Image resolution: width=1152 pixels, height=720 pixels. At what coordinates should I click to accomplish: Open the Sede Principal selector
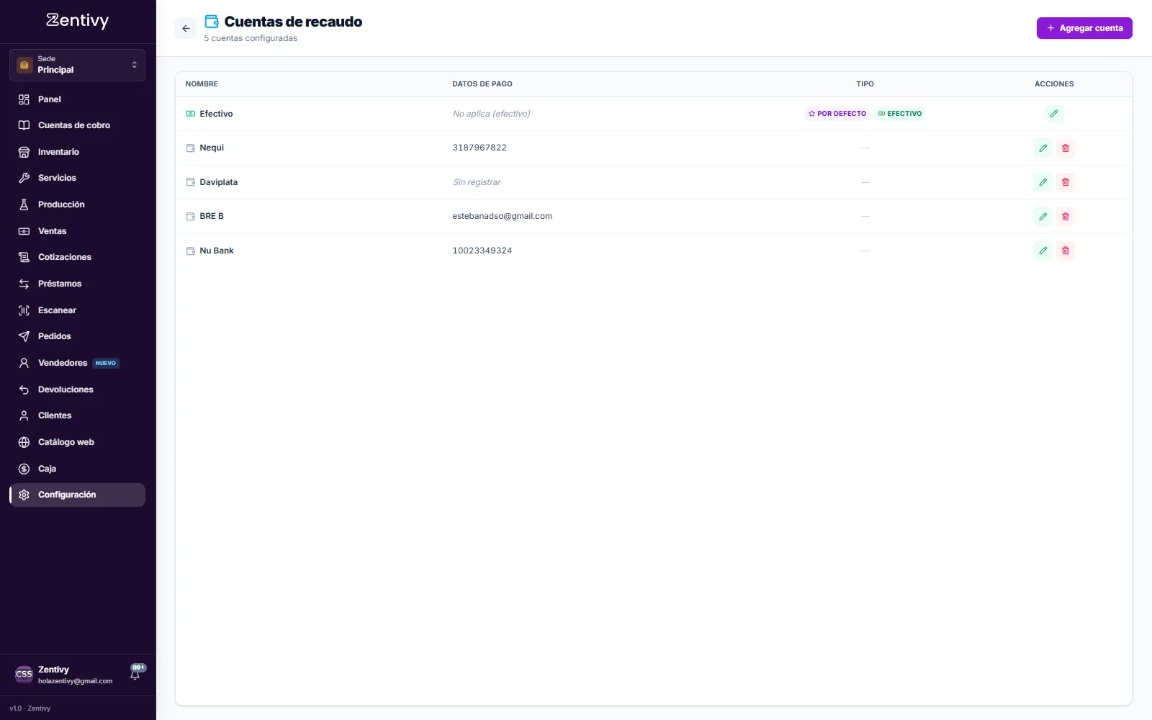78,65
